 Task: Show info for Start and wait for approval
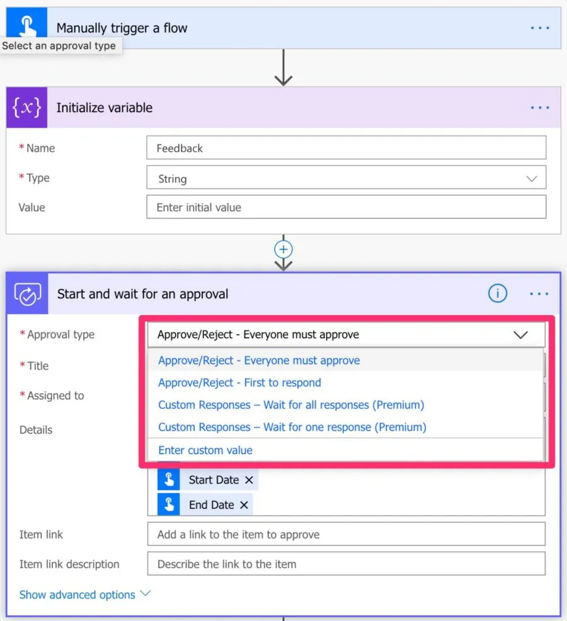pyautogui.click(x=498, y=293)
